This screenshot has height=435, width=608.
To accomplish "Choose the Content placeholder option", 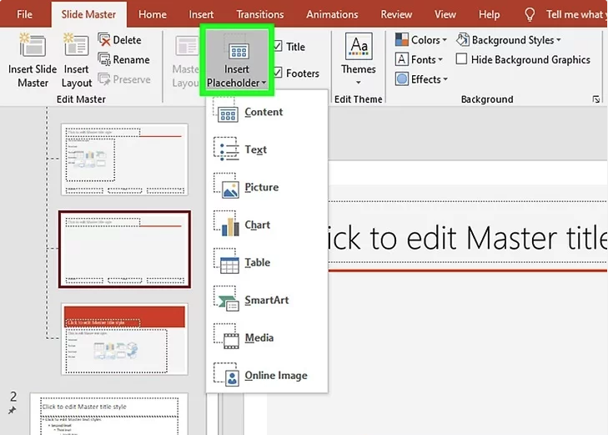I will (267, 112).
